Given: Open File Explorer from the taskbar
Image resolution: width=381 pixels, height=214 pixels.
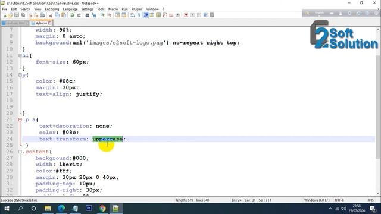Looking at the screenshot, I should tap(48, 209).
